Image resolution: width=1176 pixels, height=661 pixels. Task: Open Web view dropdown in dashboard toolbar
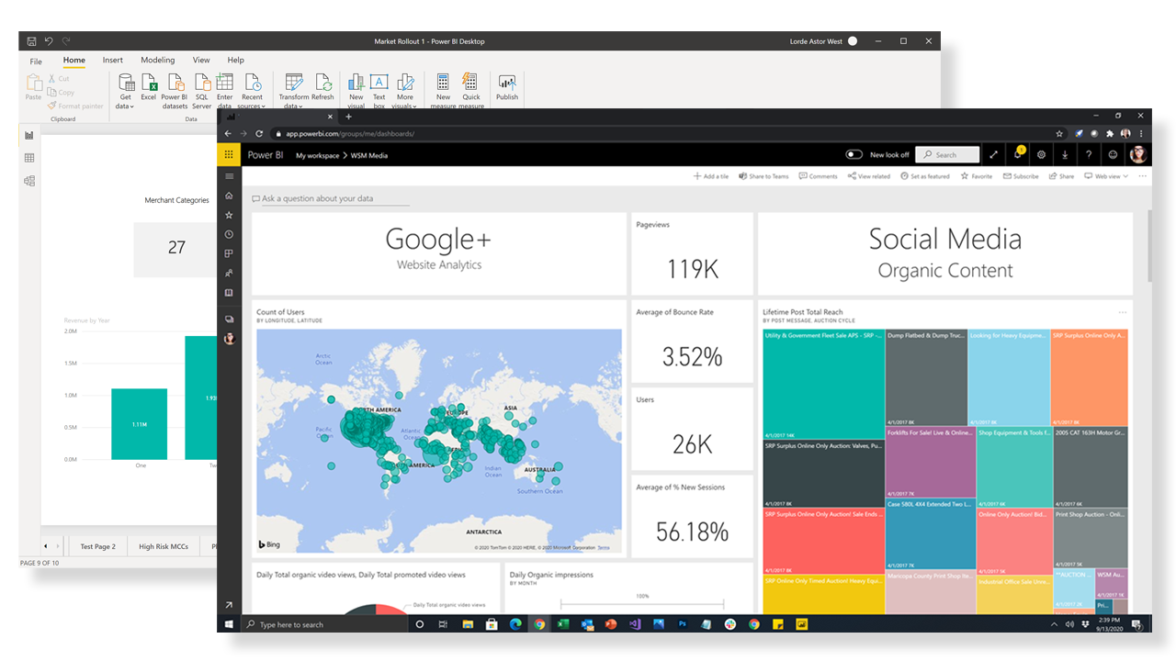(1105, 176)
